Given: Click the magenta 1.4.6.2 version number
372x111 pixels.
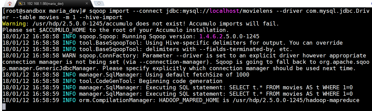Looking at the screenshot, I should point(211,36).
